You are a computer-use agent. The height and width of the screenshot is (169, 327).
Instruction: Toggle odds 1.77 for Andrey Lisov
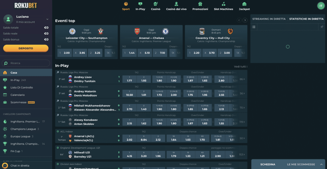coord(129,79)
